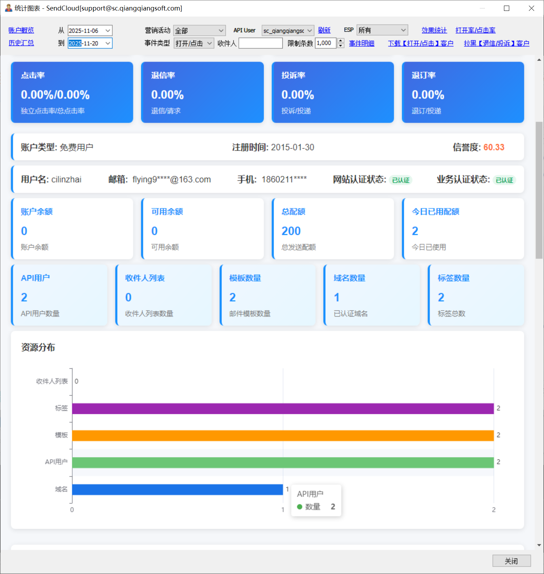Increase the 限制条数 limit with up arrow
This screenshot has width=544, height=574.
click(x=340, y=41)
